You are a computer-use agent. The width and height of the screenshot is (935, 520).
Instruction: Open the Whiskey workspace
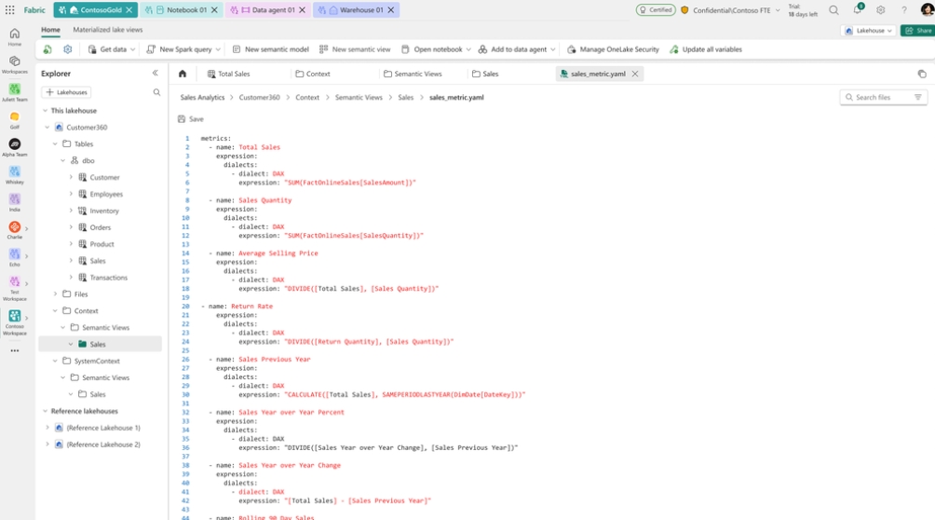point(14,175)
